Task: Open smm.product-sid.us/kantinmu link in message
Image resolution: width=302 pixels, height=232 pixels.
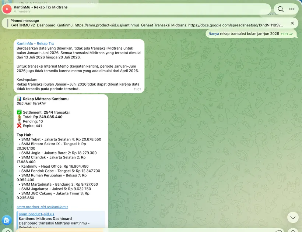Action: [42, 207]
